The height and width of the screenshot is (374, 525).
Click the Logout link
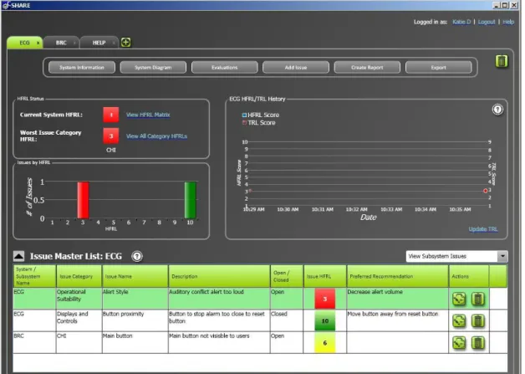coord(487,22)
